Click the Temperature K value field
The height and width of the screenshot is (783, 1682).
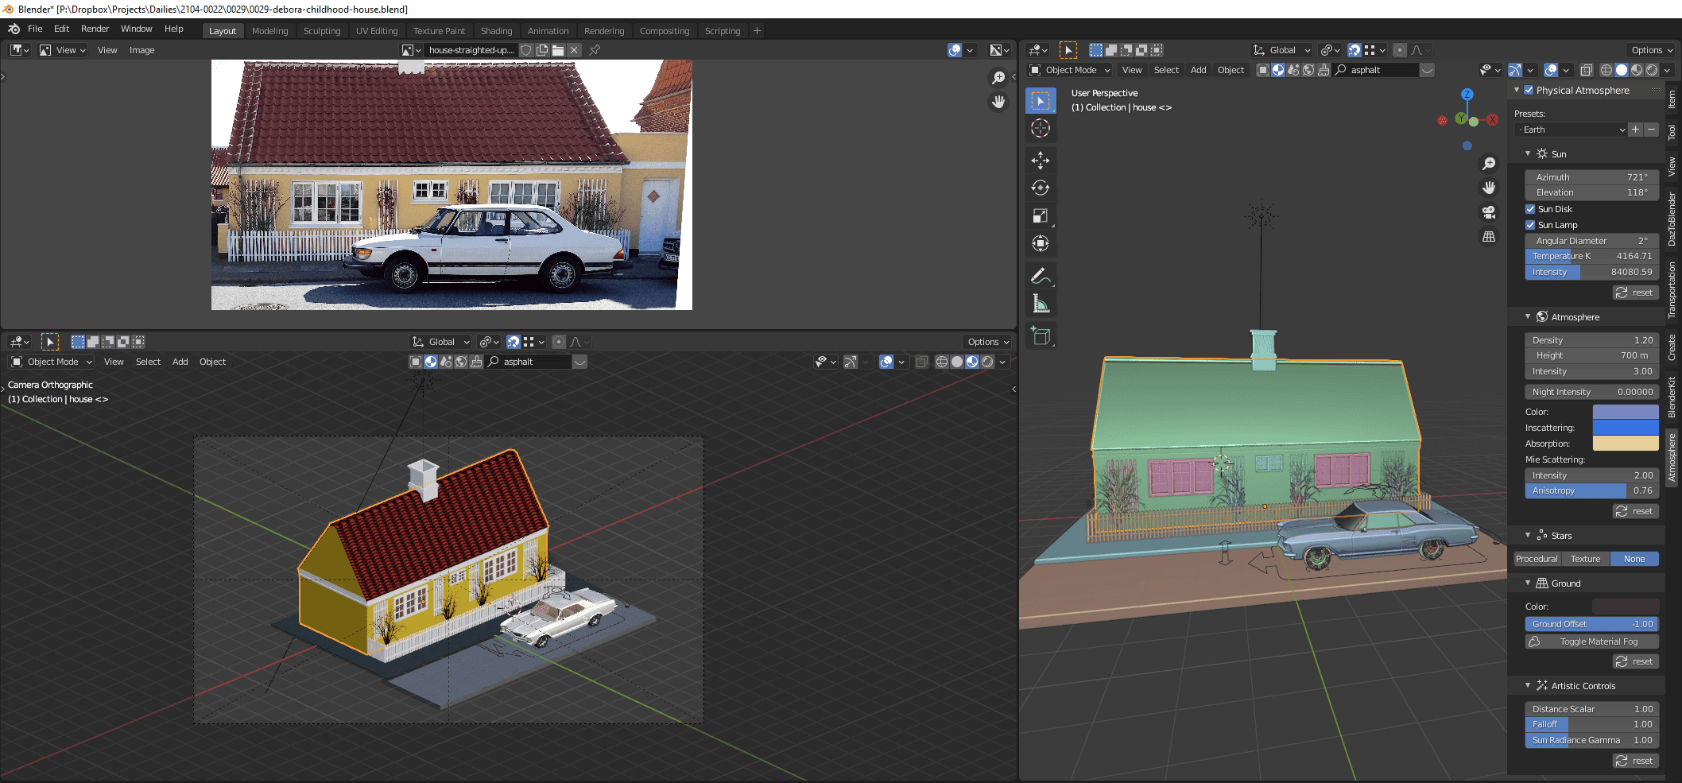click(x=1592, y=256)
